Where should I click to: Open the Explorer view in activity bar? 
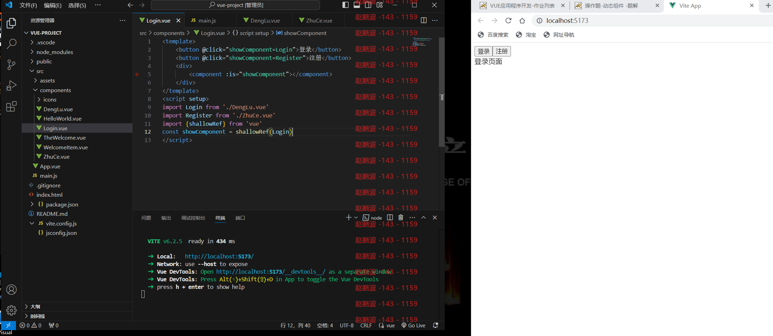[11, 23]
